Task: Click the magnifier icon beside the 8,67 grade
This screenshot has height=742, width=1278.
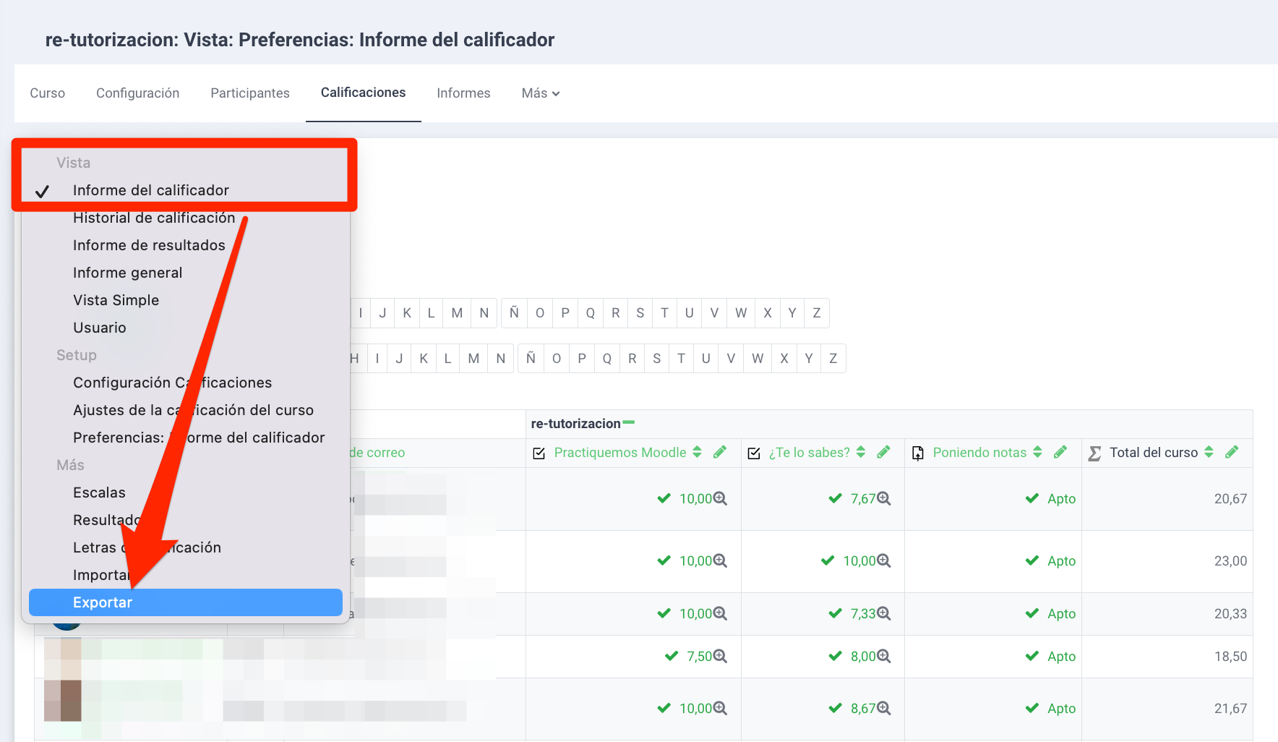Action: (883, 708)
